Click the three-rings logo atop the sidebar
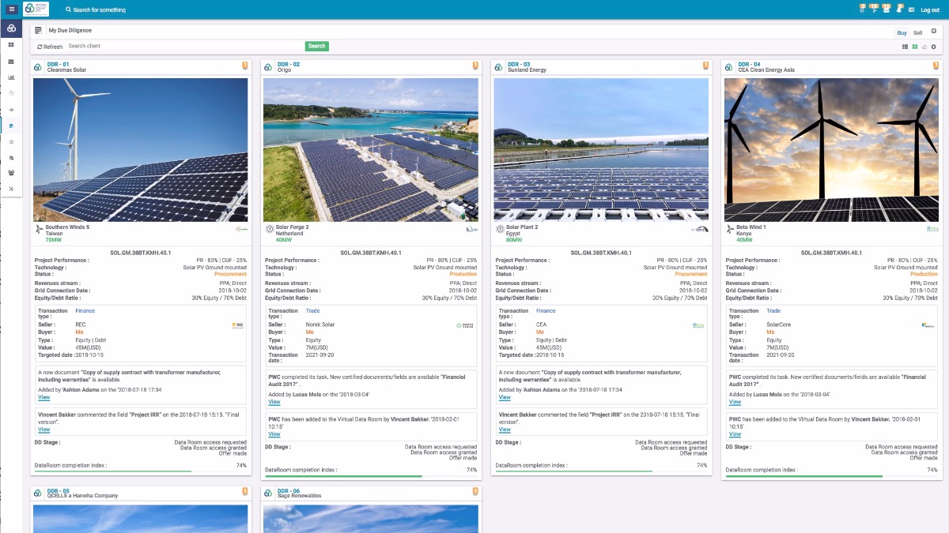Screen dimensions: 949x533 11,28
